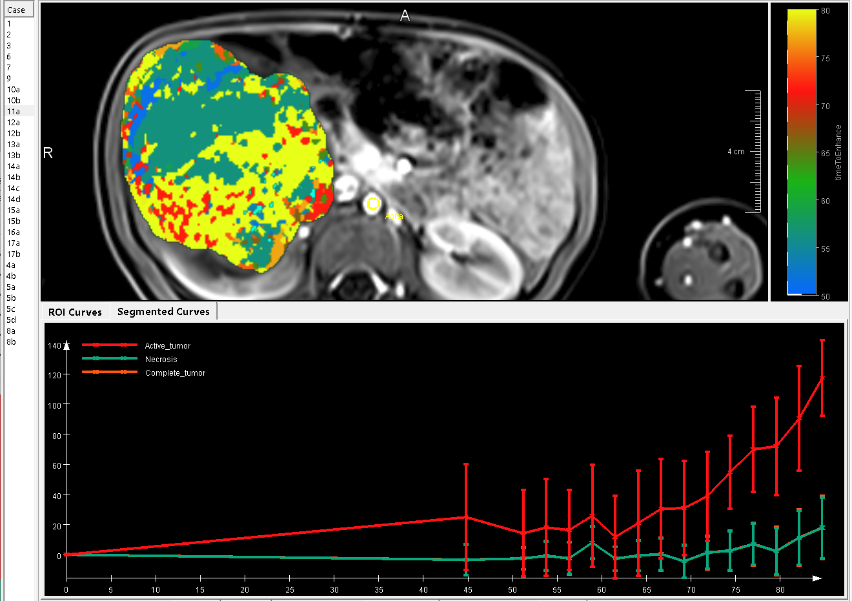Click the right-side 'R' orientation marker
Screen dimensions: 852x601
48,153
